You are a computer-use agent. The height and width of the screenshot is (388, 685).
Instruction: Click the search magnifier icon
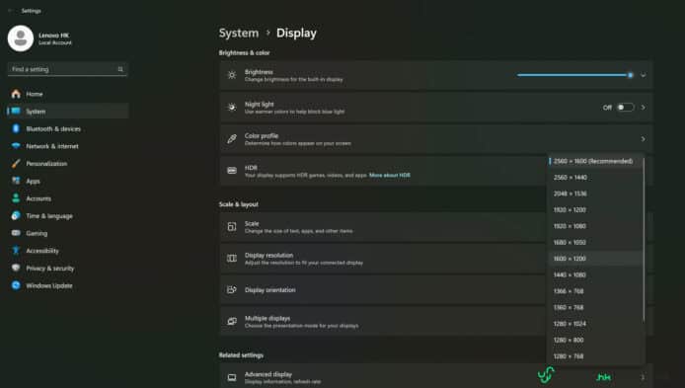point(120,69)
